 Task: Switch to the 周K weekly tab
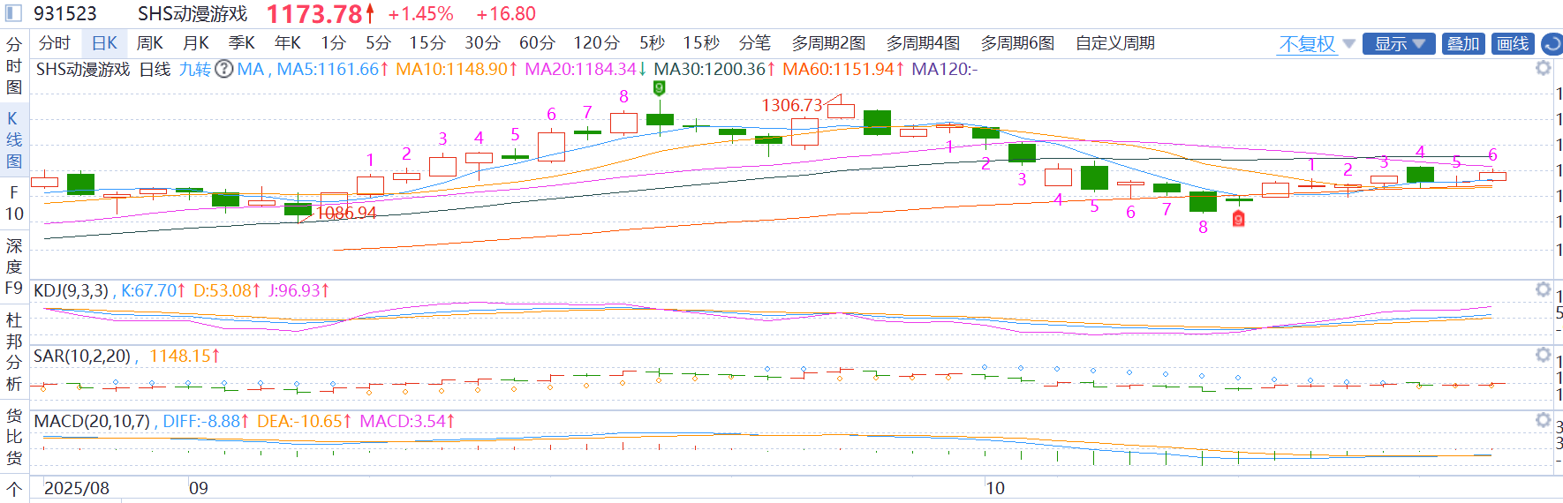(x=150, y=43)
